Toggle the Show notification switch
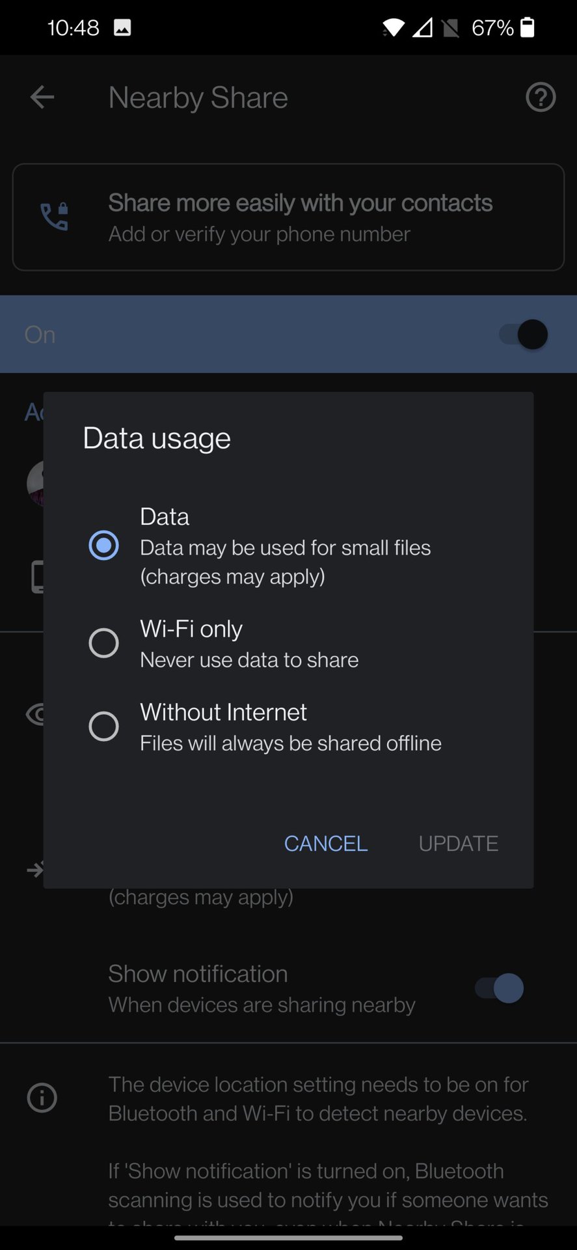 click(499, 988)
